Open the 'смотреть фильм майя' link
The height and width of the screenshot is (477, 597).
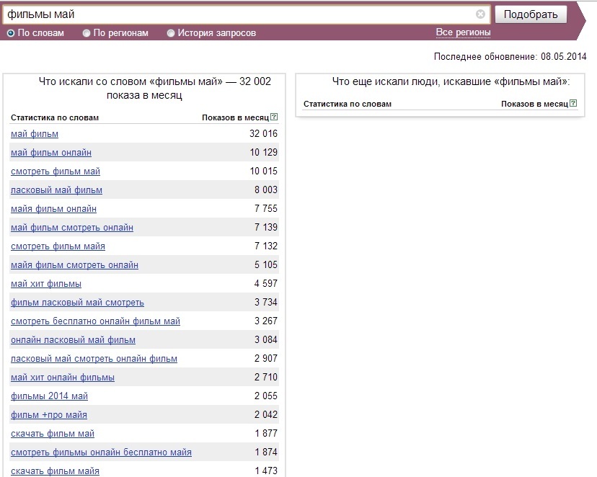(58, 246)
